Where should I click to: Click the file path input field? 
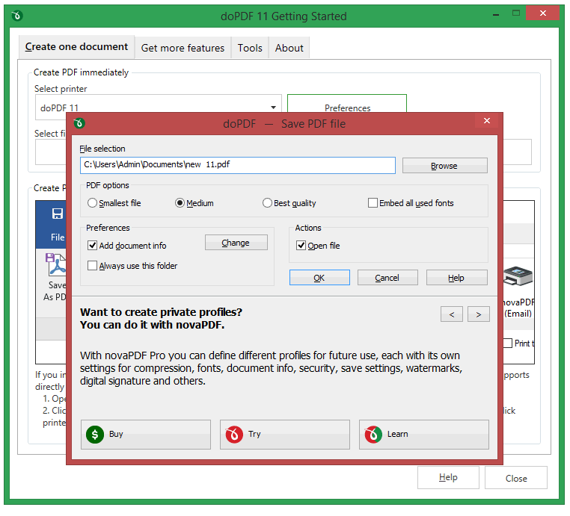pyautogui.click(x=238, y=166)
